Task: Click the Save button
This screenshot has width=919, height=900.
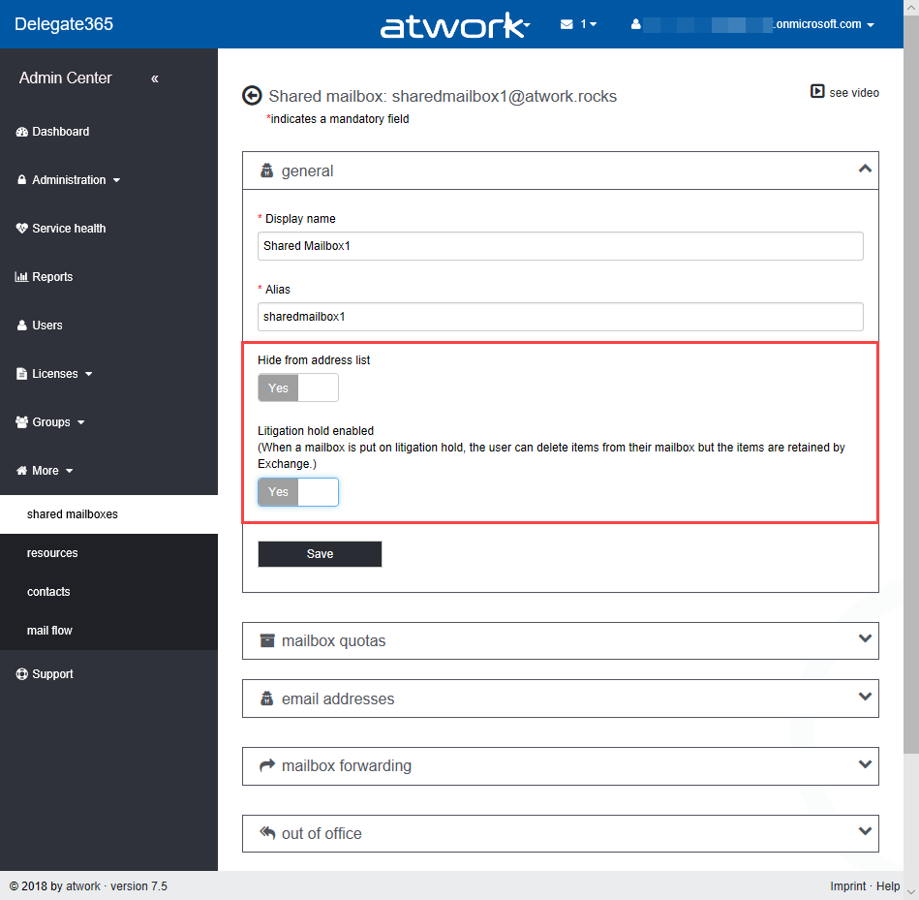Action: [x=320, y=554]
